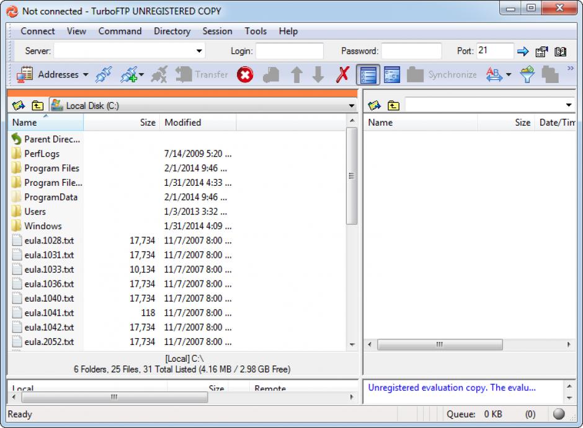This screenshot has width=583, height=428.
Task: Open the Help menu
Action: tap(288, 31)
